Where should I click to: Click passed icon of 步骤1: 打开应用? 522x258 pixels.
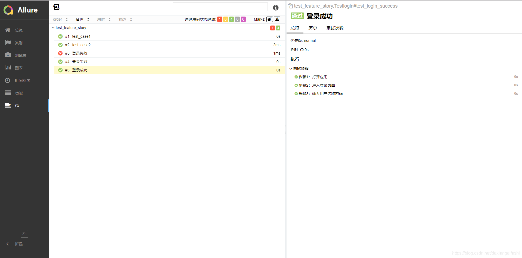click(x=296, y=77)
